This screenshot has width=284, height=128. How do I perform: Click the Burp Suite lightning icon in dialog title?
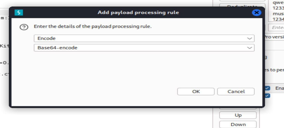[19, 12]
